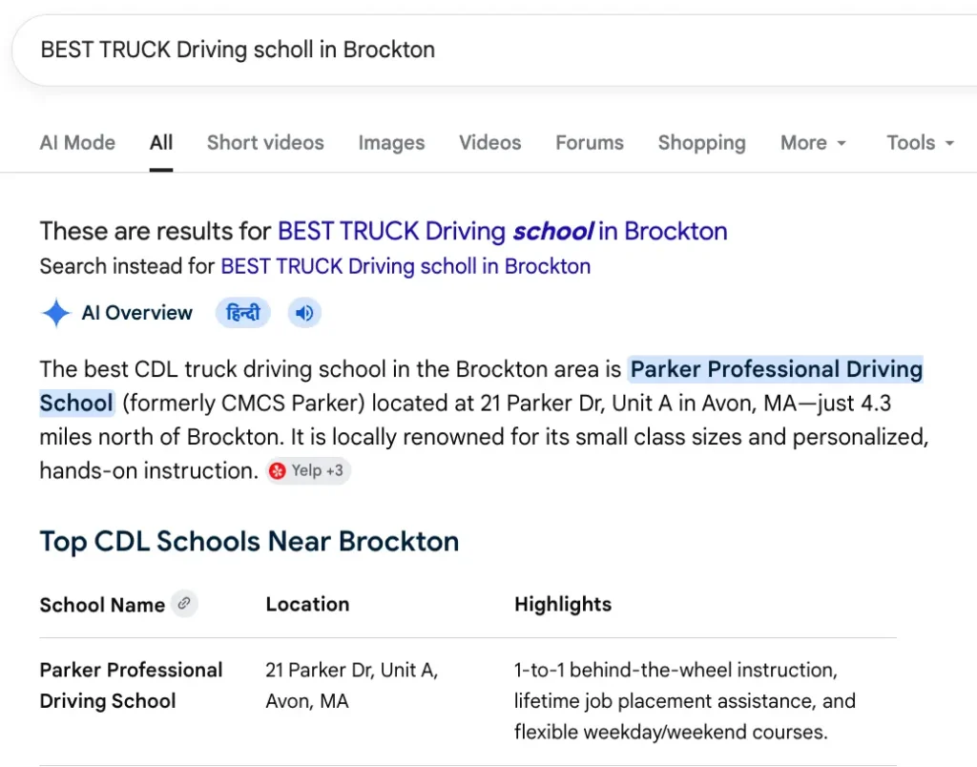Select the '1-to-1 behind-the-wheel instruction' highlights cell
This screenshot has width=977, height=767.
point(685,701)
